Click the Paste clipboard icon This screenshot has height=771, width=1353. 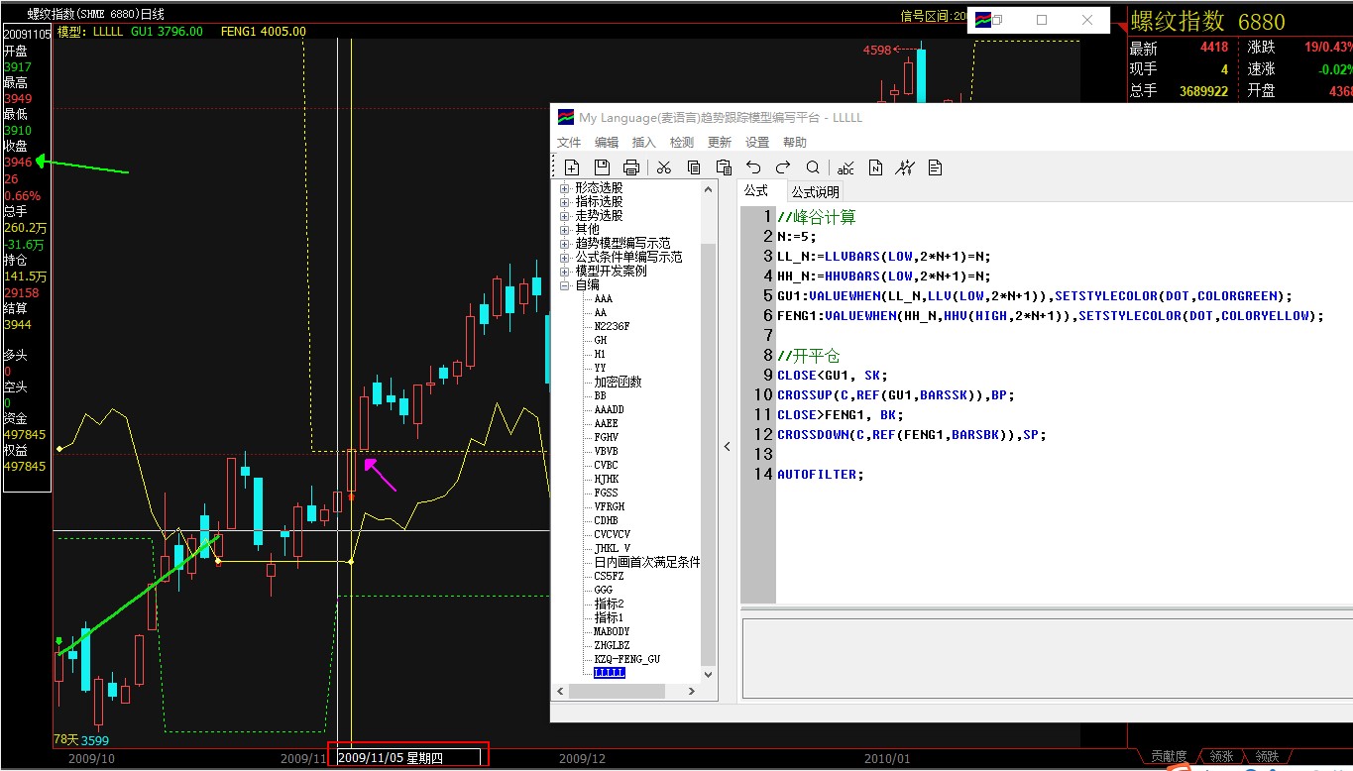coord(724,167)
